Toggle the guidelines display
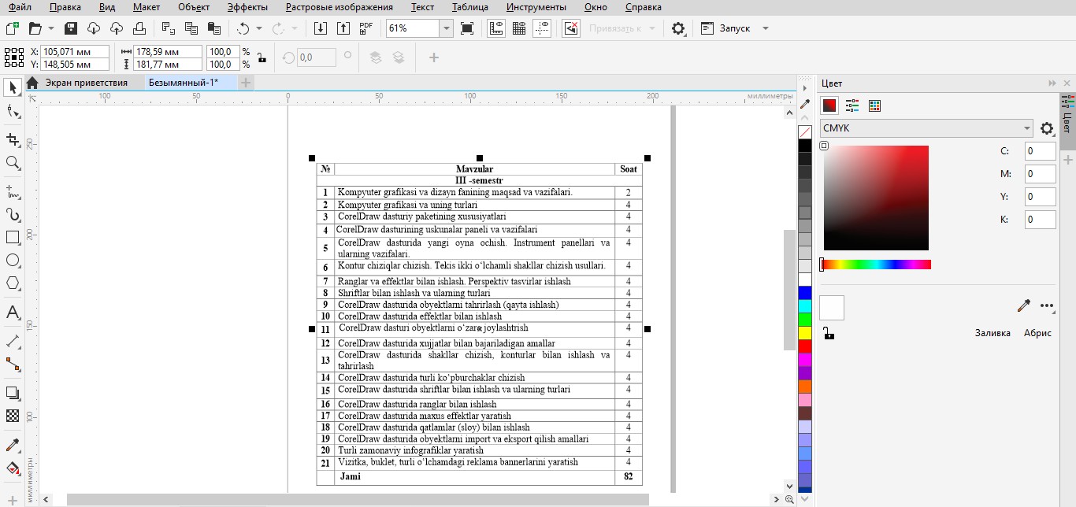The height and width of the screenshot is (507, 1076). (542, 28)
